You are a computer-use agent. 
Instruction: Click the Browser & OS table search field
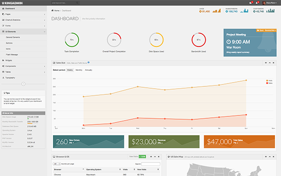point(151,164)
